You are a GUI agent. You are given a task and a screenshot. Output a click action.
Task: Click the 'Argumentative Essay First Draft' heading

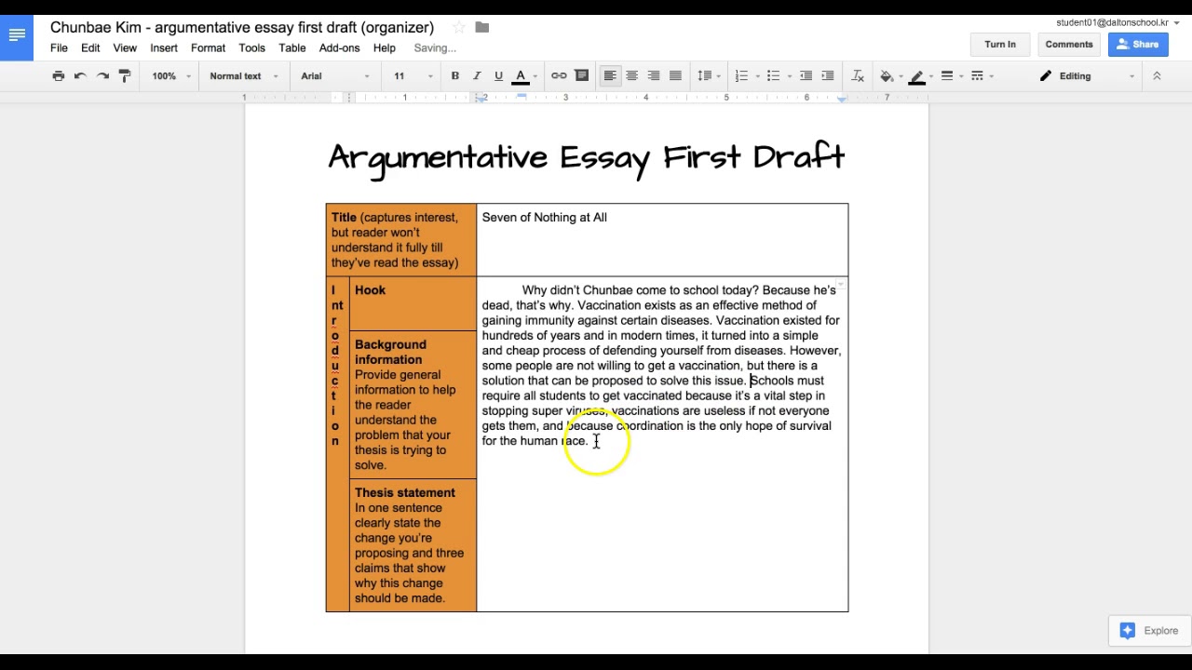click(587, 157)
